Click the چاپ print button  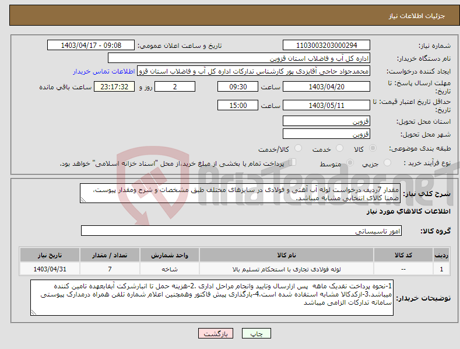point(257,334)
